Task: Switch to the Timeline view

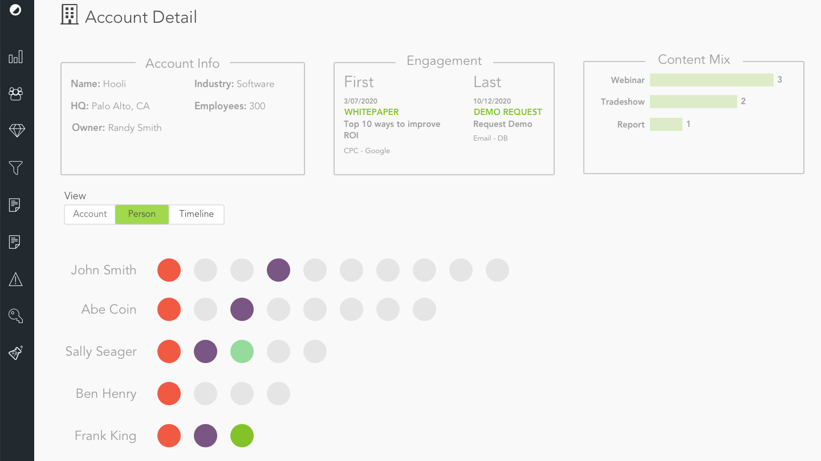Action: pos(196,214)
